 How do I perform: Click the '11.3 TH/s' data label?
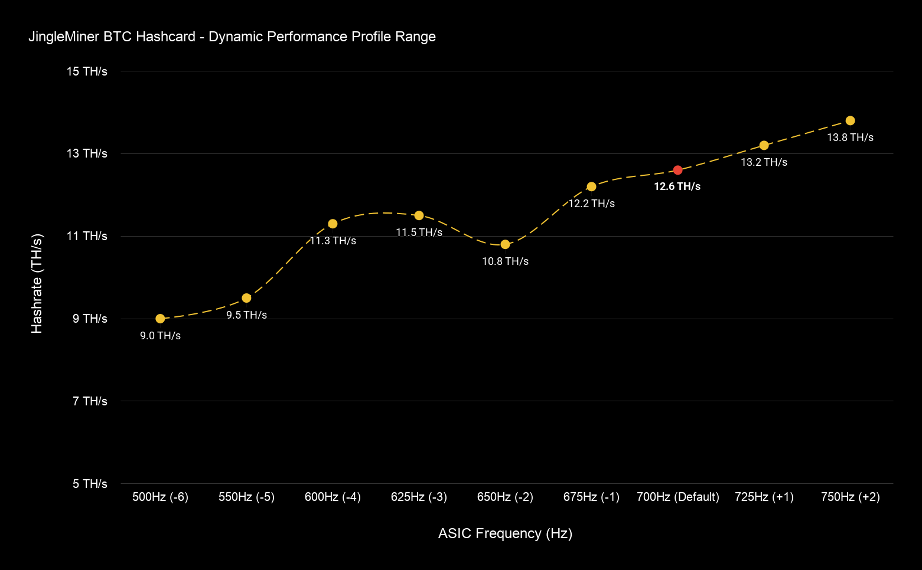point(333,241)
